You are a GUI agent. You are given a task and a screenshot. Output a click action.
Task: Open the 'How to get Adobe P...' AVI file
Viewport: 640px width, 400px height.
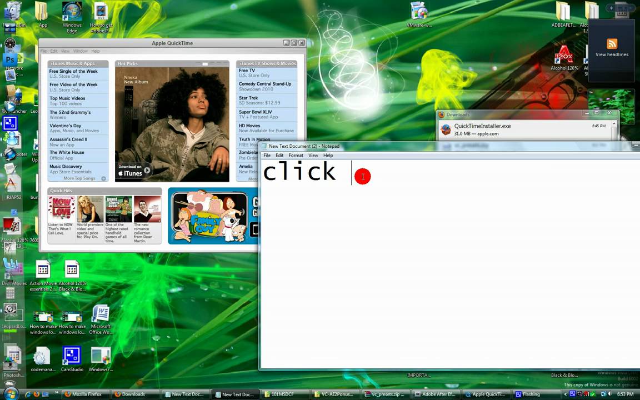[x=101, y=12]
